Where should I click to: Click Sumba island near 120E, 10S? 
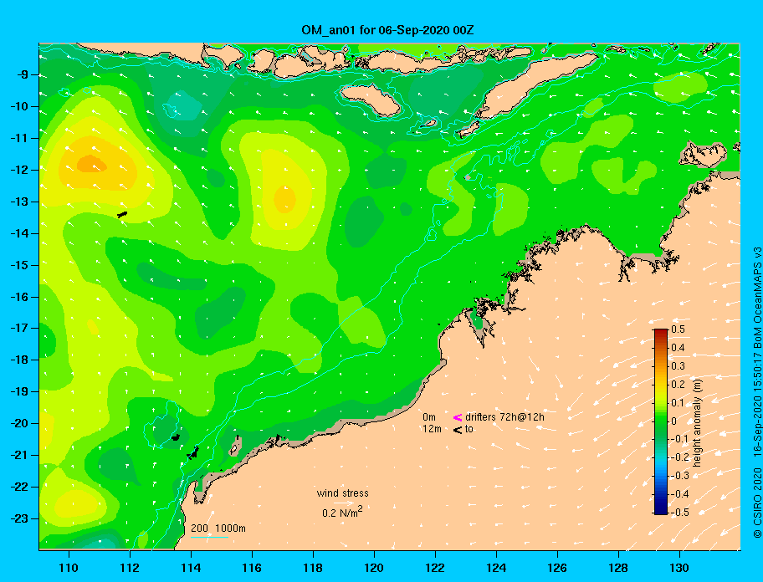click(x=370, y=99)
